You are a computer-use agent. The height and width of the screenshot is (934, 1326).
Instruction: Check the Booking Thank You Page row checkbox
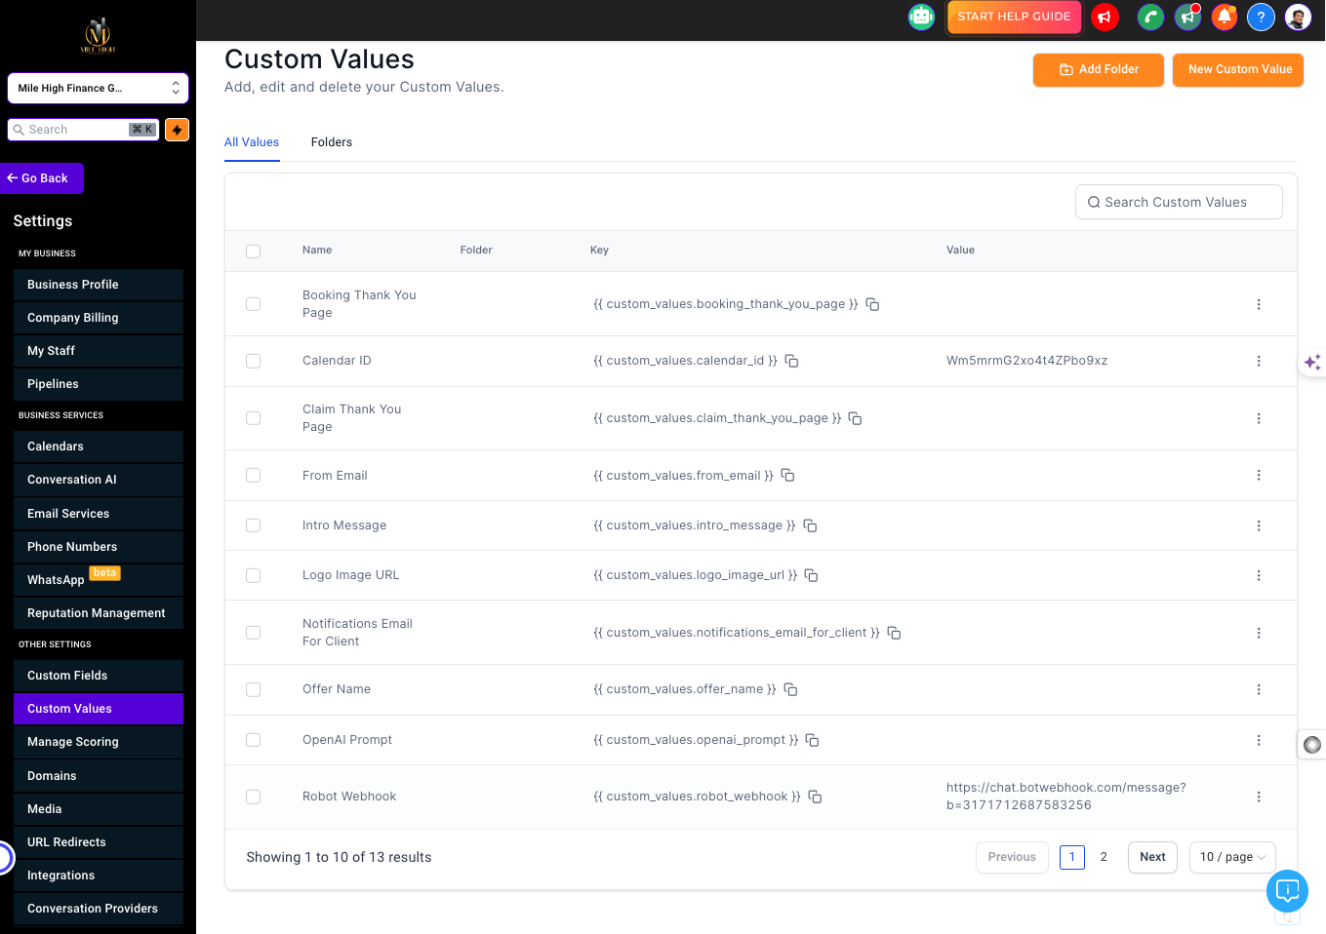coord(254,304)
